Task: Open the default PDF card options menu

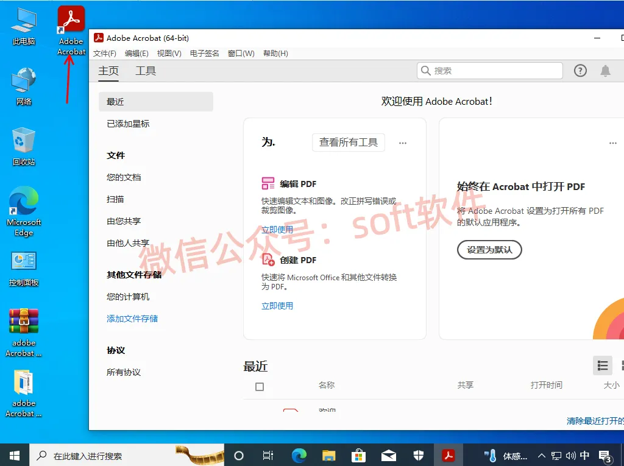Action: point(613,143)
